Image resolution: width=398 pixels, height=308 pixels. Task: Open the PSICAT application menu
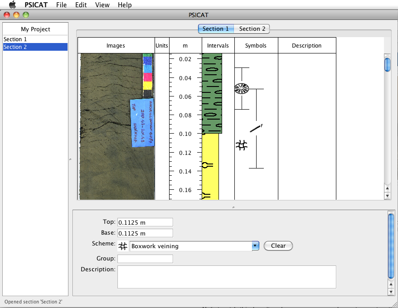(36, 5)
